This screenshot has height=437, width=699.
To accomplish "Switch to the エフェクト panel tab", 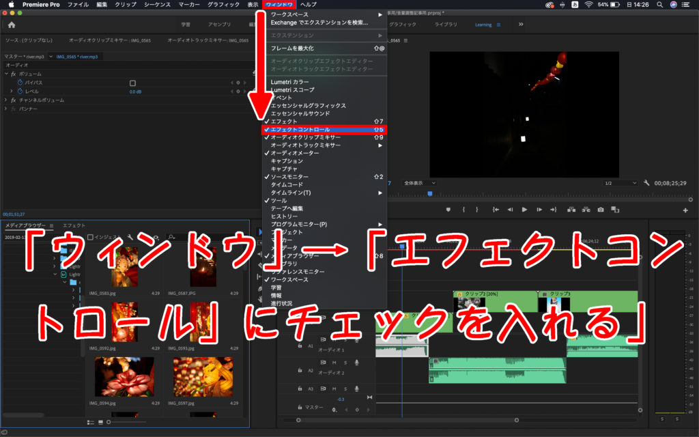I will [74, 225].
